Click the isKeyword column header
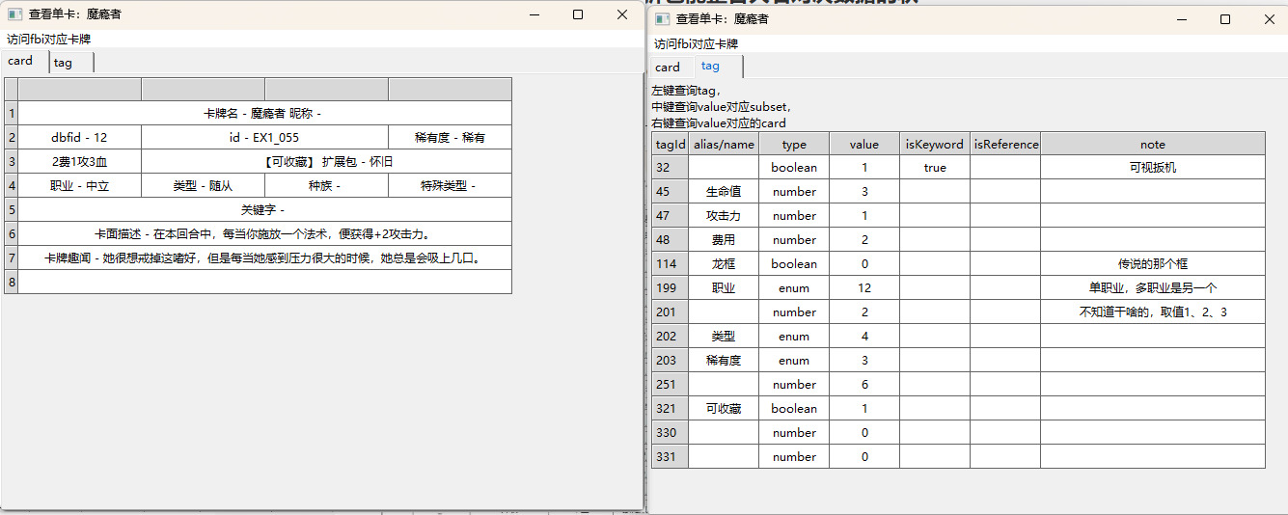This screenshot has height=515, width=1288. tap(935, 144)
